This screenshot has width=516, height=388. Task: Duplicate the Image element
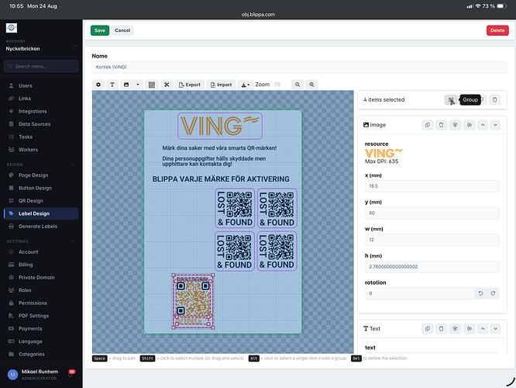(428, 125)
